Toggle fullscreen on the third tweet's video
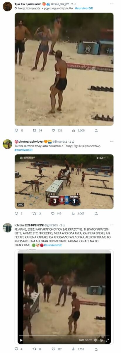This screenshot has width=121, height=353. pos(107,340)
